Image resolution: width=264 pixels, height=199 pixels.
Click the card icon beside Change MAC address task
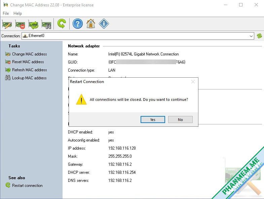(x=8, y=54)
